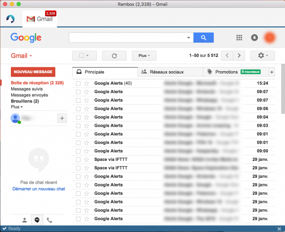Image resolution: width=285 pixels, height=232 pixels.
Task: Tick checkbox of the 09:04 Google Alerts
Action: (x=78, y=117)
